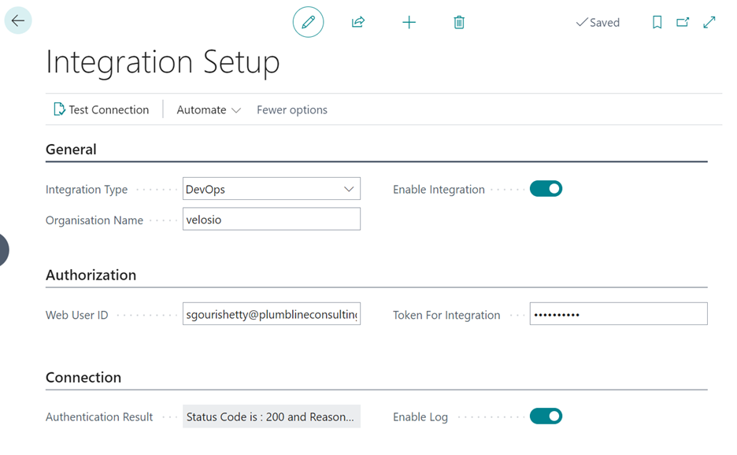Click the bookmark icon near Saved
The width and height of the screenshot is (737, 455).
tap(657, 22)
